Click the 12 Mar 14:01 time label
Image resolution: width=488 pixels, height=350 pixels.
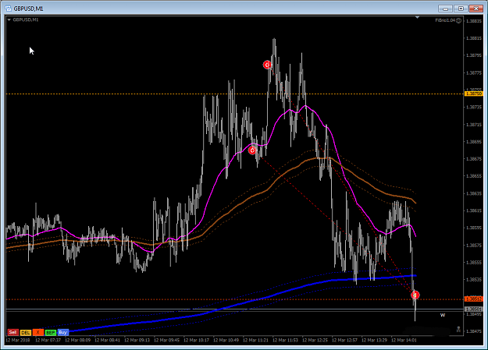(404, 340)
